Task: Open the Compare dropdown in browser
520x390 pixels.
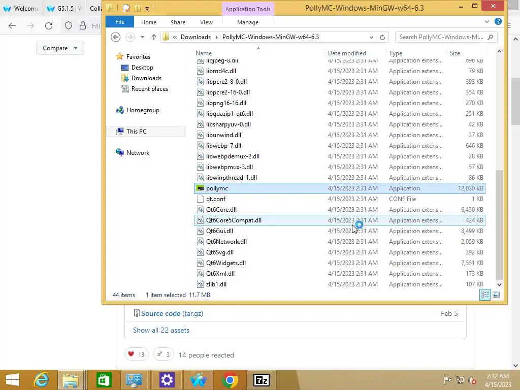Action: click(60, 48)
